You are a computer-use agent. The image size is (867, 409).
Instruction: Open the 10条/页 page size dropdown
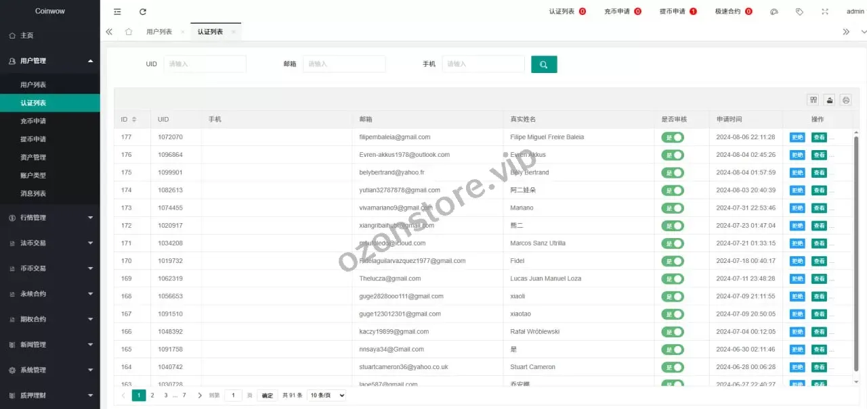(326, 395)
